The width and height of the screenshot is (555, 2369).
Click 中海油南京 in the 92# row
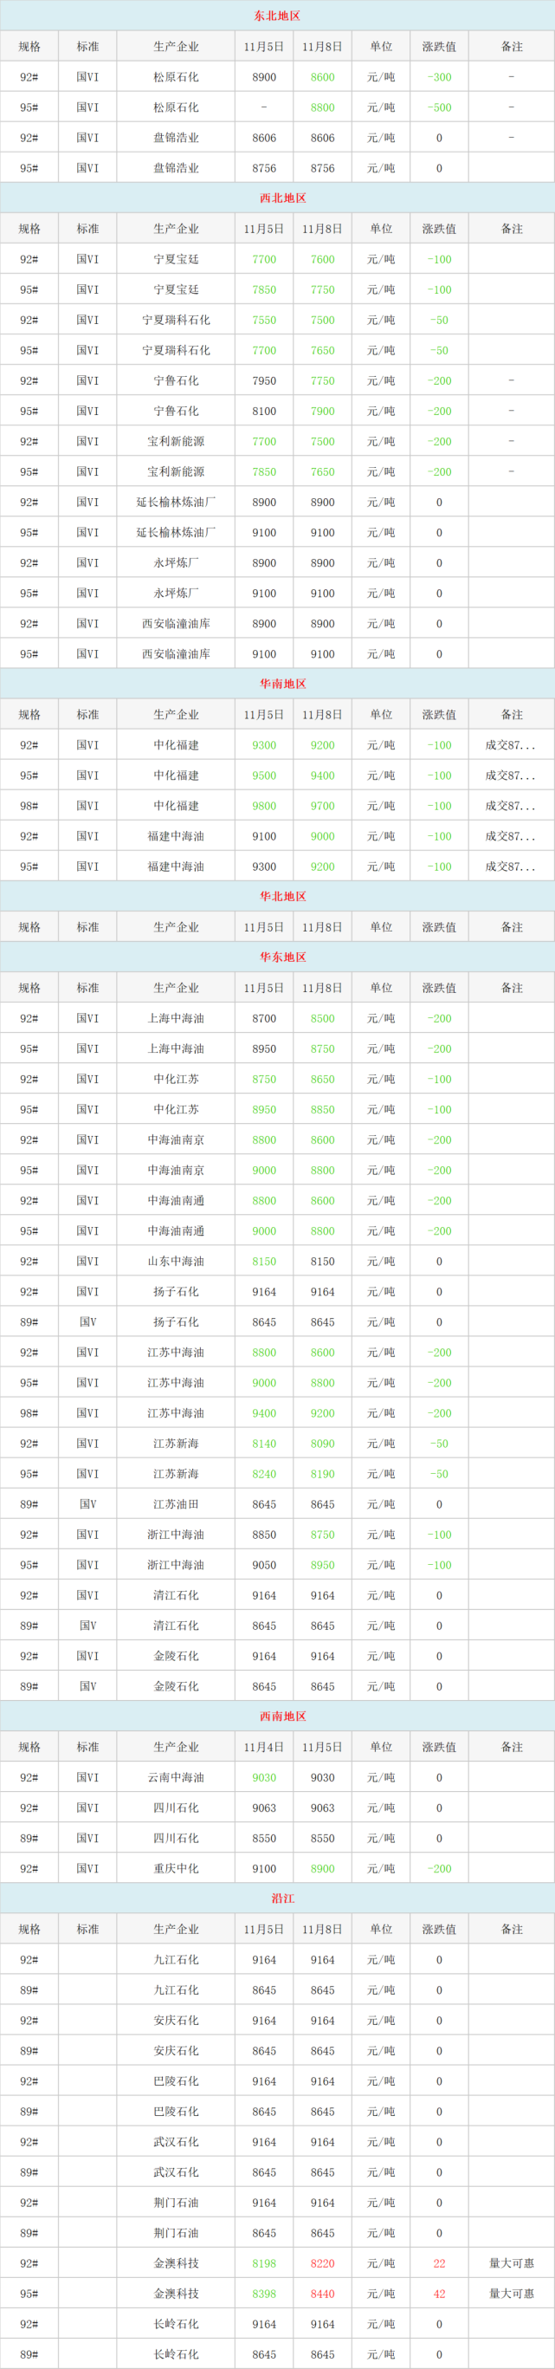(176, 1139)
